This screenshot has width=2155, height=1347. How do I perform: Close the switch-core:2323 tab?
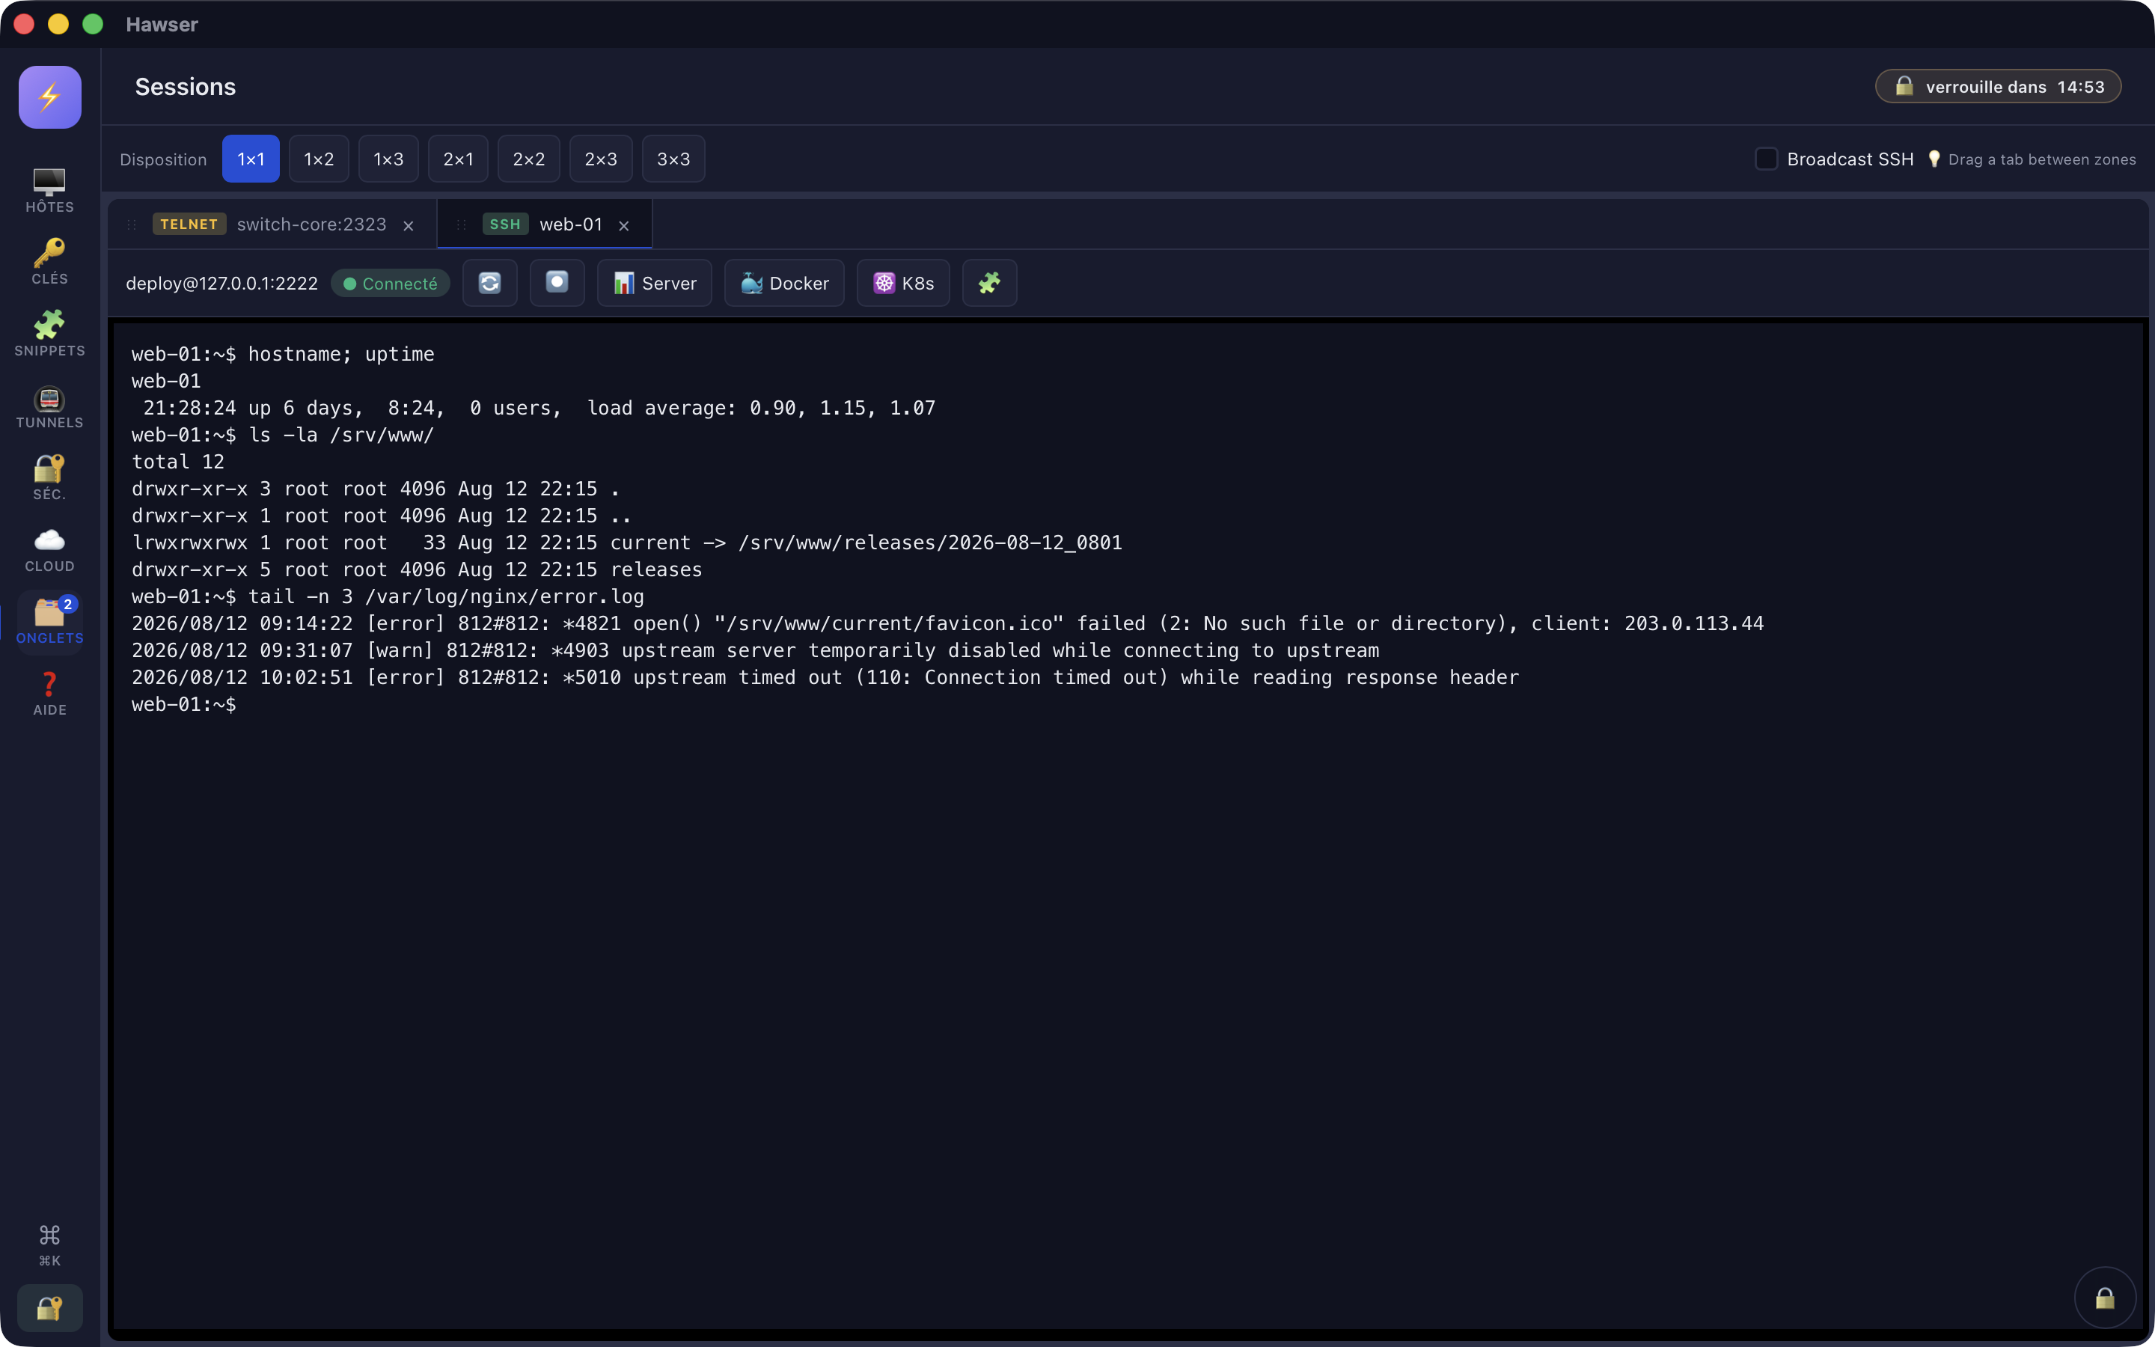pyautogui.click(x=409, y=225)
